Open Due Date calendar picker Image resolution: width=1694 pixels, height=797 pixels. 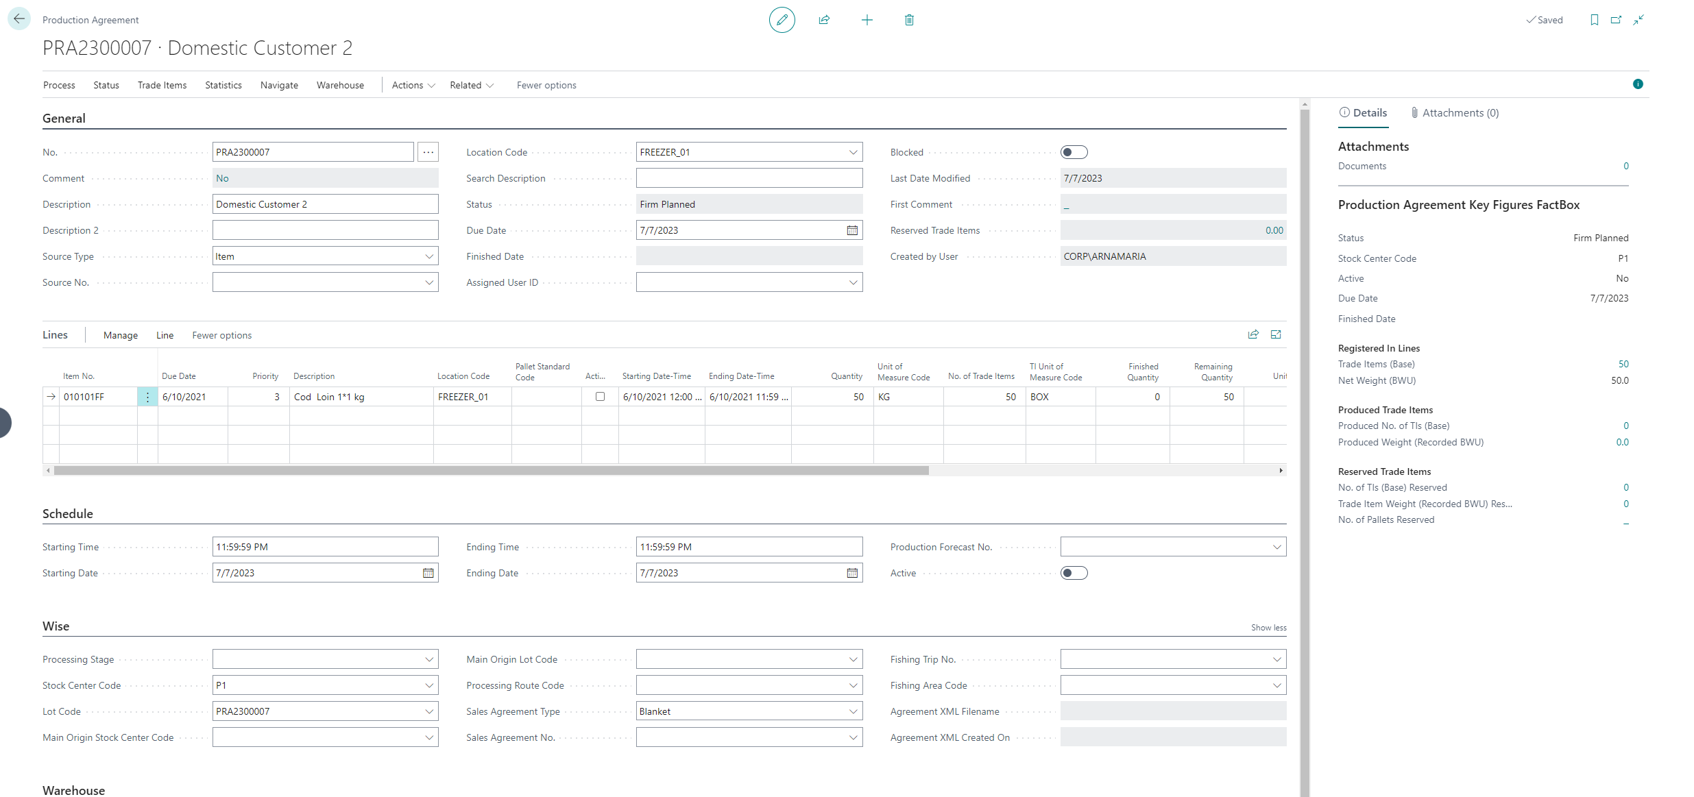tap(852, 230)
